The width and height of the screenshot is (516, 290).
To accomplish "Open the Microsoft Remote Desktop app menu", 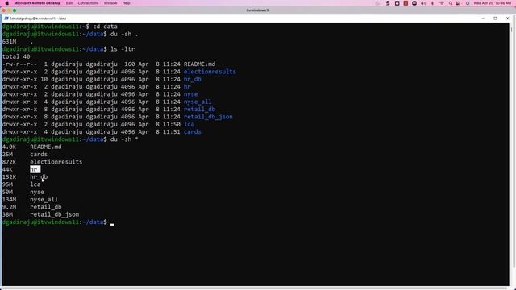I will 37,3.
